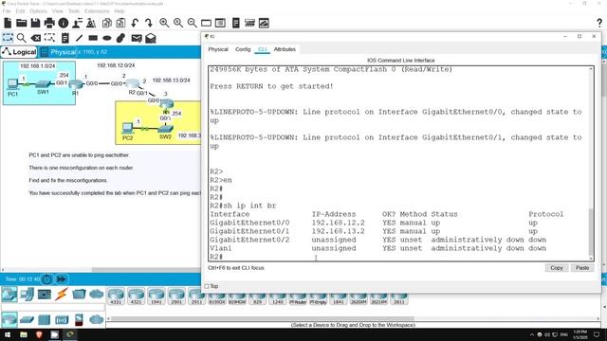Click the Paste icon in toolbar
Viewport: 607px width, 341px height.
120,23
